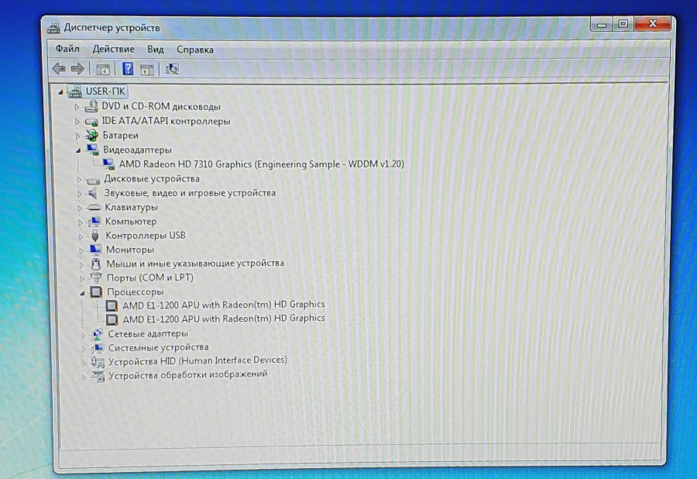Expand the Батареи node
The height and width of the screenshot is (479, 697).
(77, 136)
